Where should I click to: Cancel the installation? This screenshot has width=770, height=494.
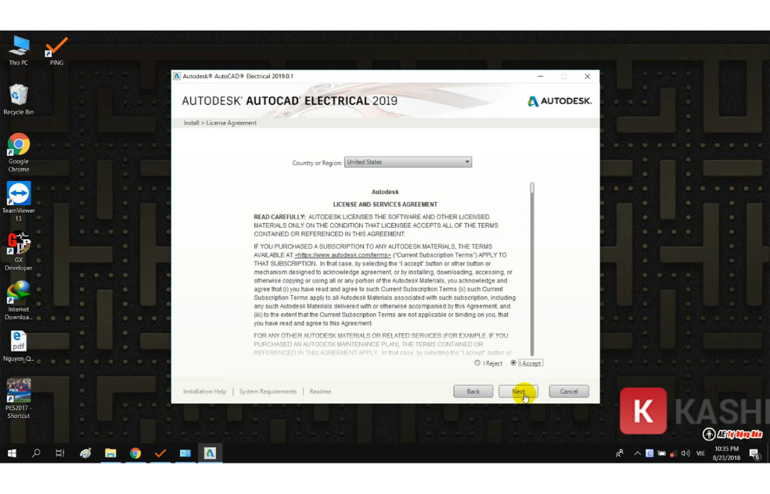point(569,391)
